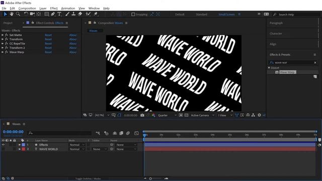Click the Show Channel color icon
Screen dimensions: 322x181
tap(153, 115)
